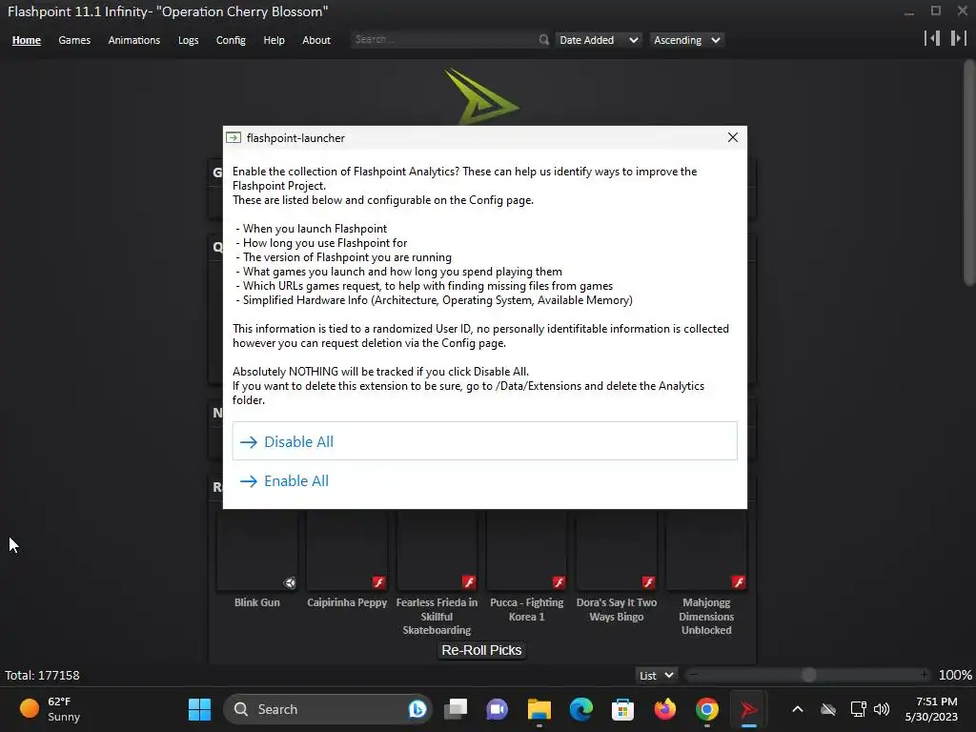
Task: Toggle the left sidebar icon
Action: click(x=932, y=38)
